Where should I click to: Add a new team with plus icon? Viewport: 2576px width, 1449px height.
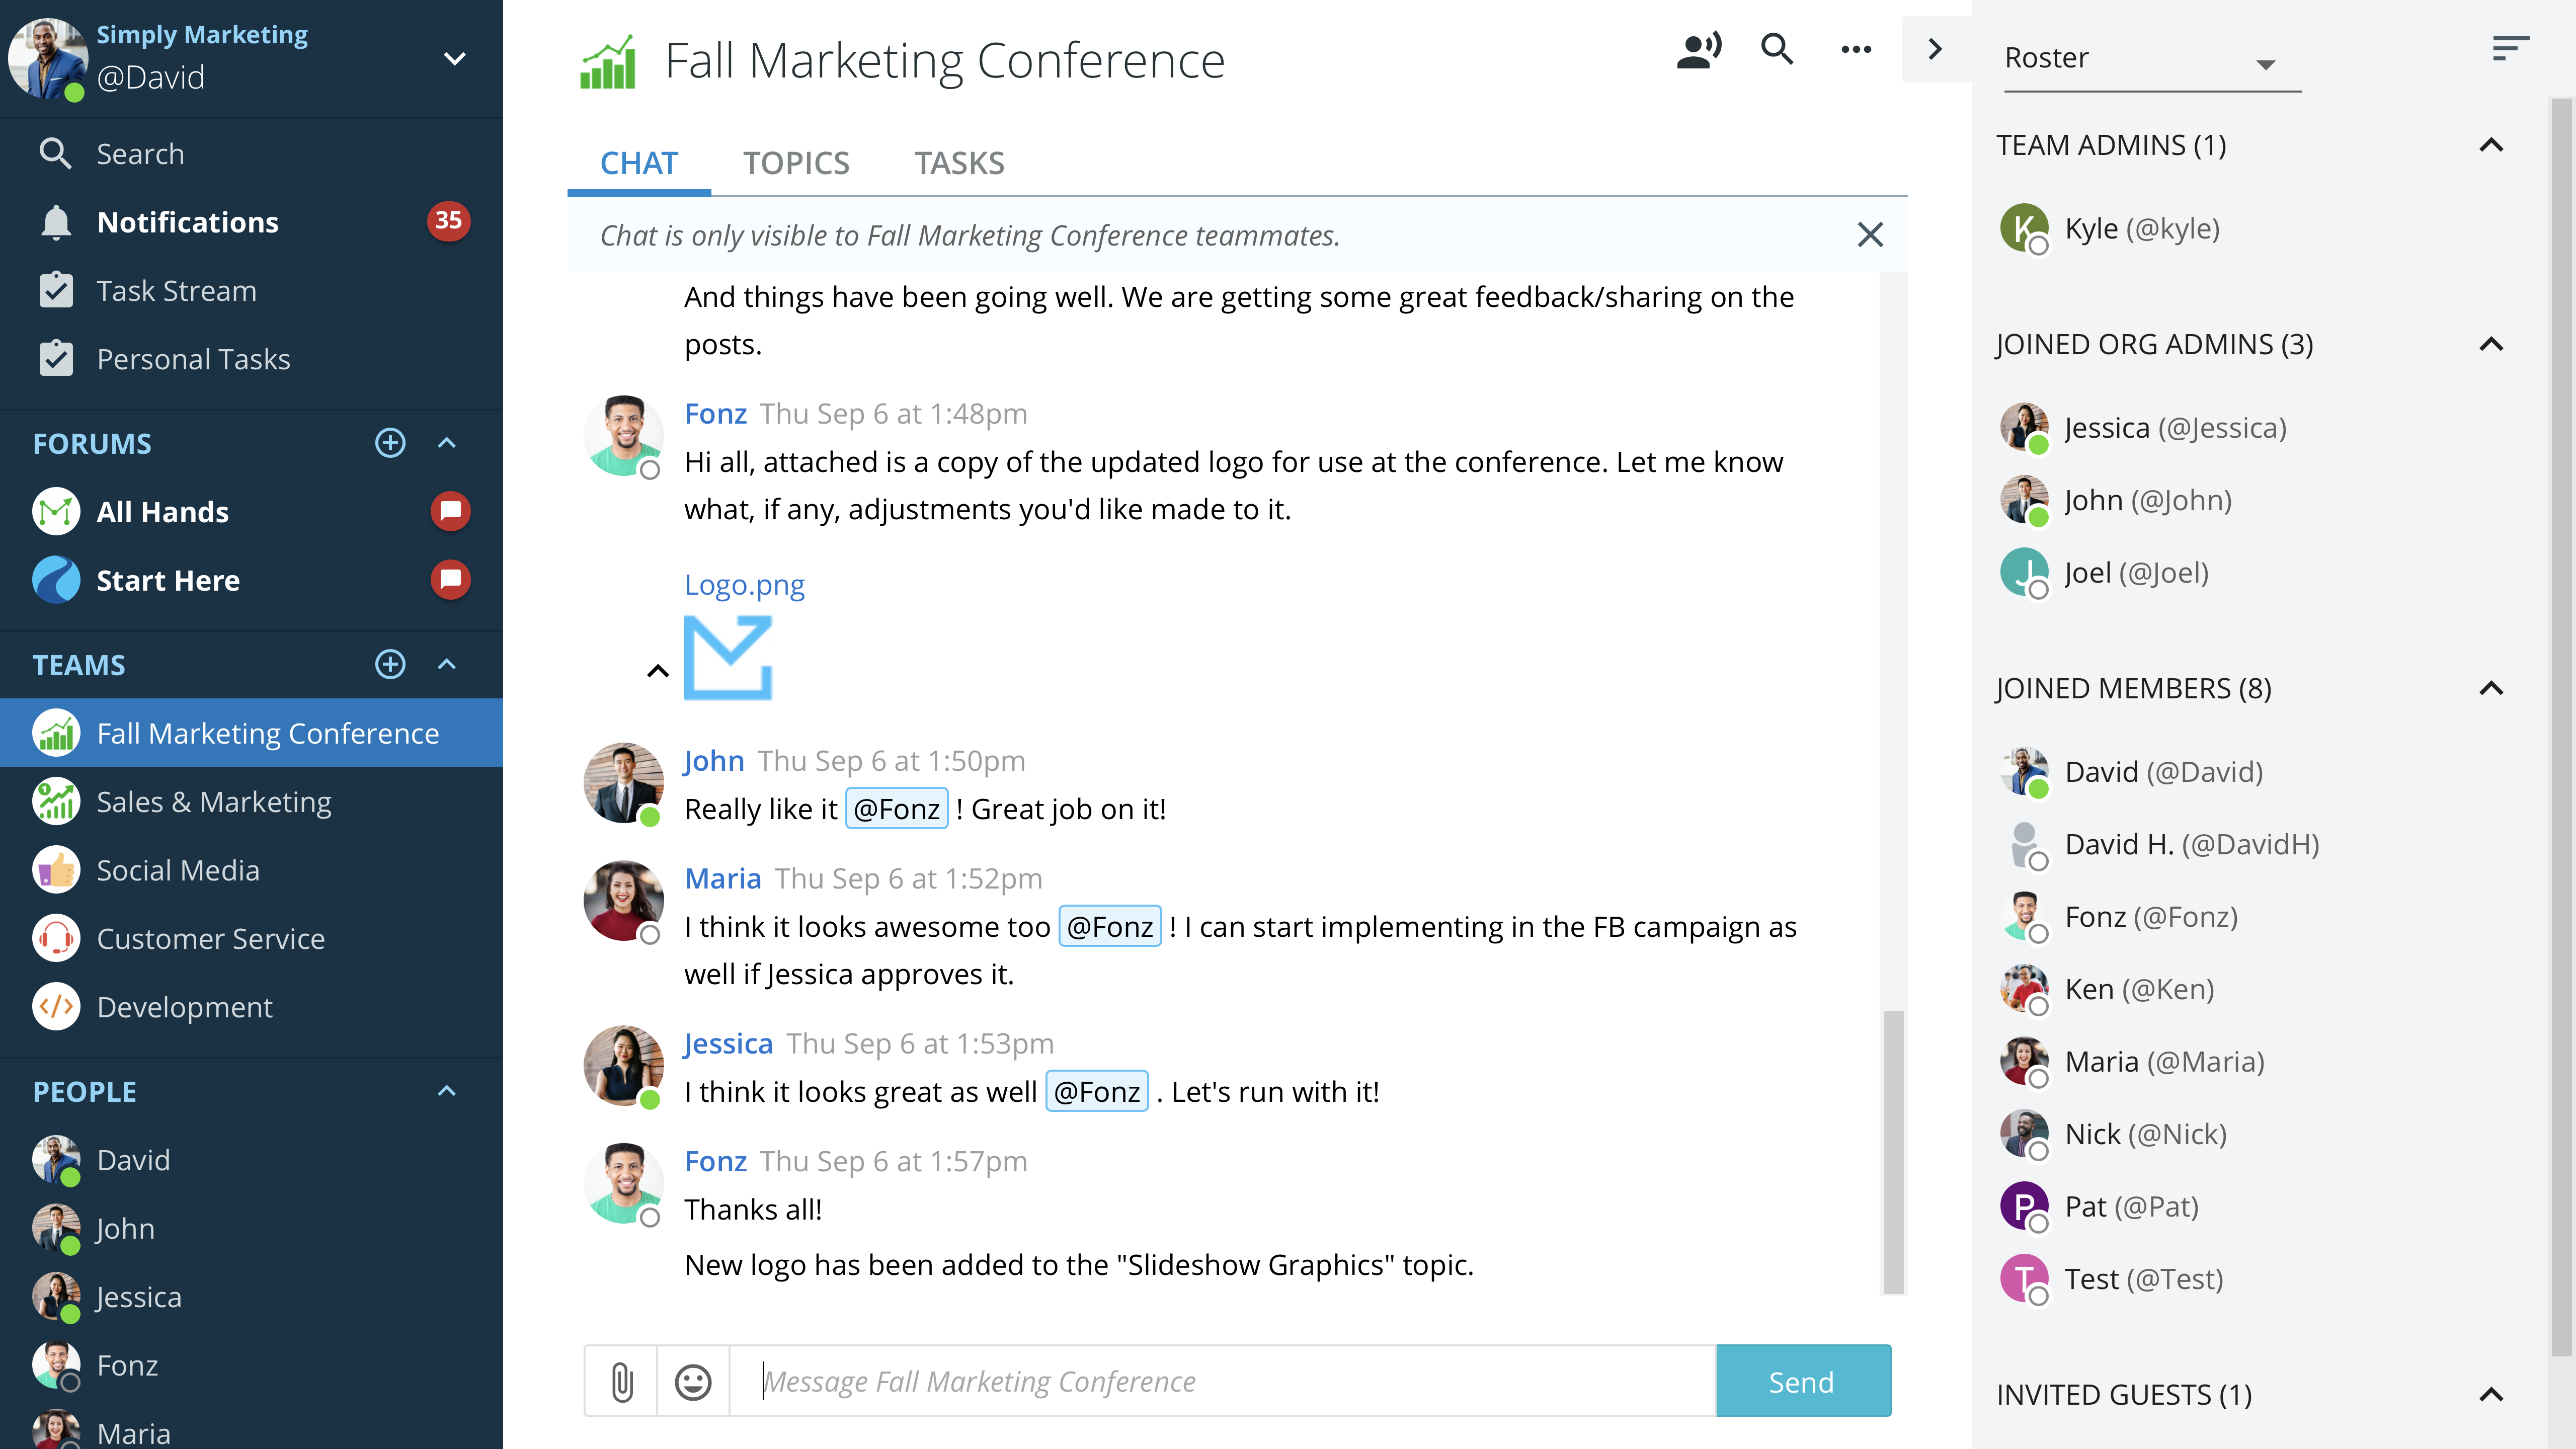(390, 664)
